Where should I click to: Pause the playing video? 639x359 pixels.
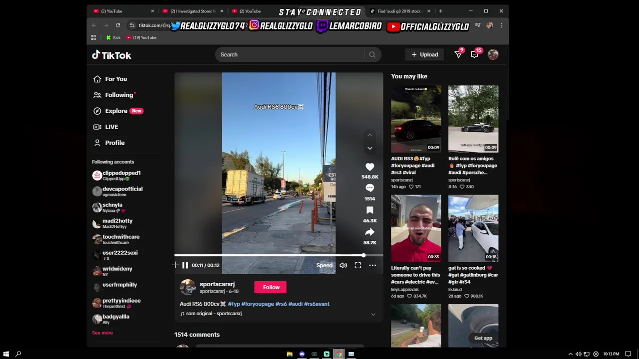tap(185, 265)
